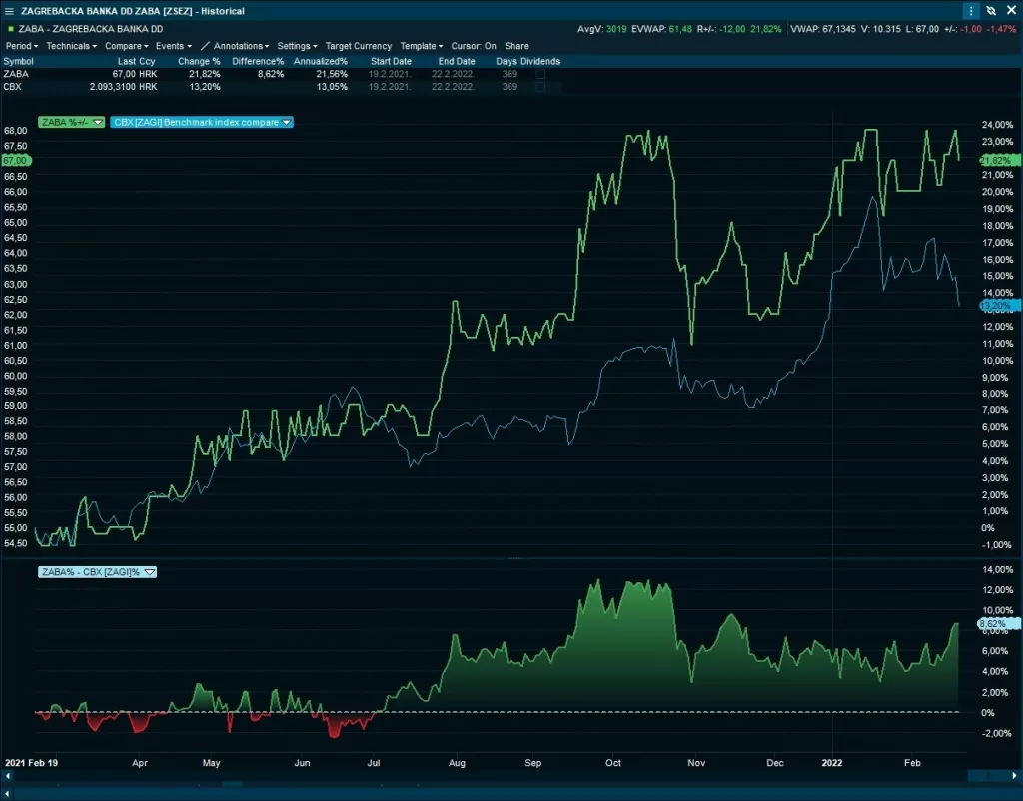Open the Technicals menu
Screen dimensions: 1023x801
point(72,46)
